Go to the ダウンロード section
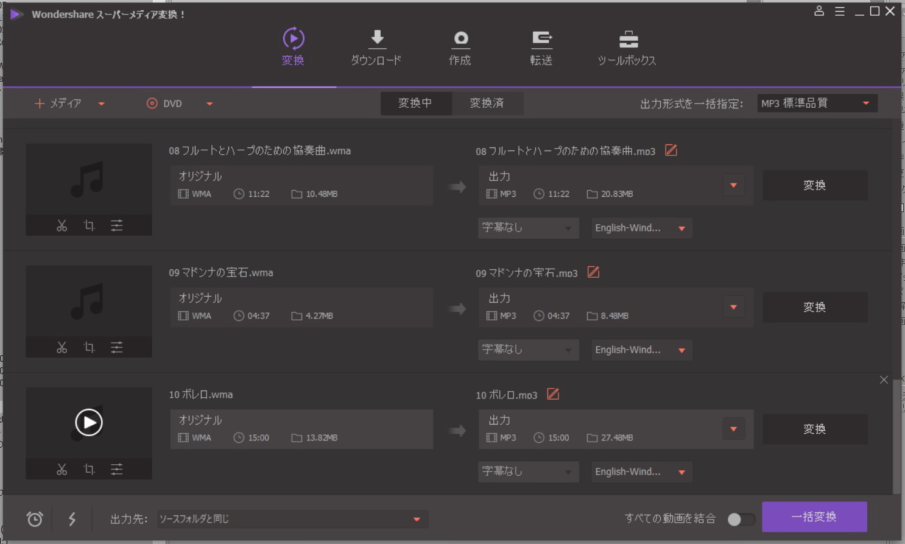 (376, 48)
